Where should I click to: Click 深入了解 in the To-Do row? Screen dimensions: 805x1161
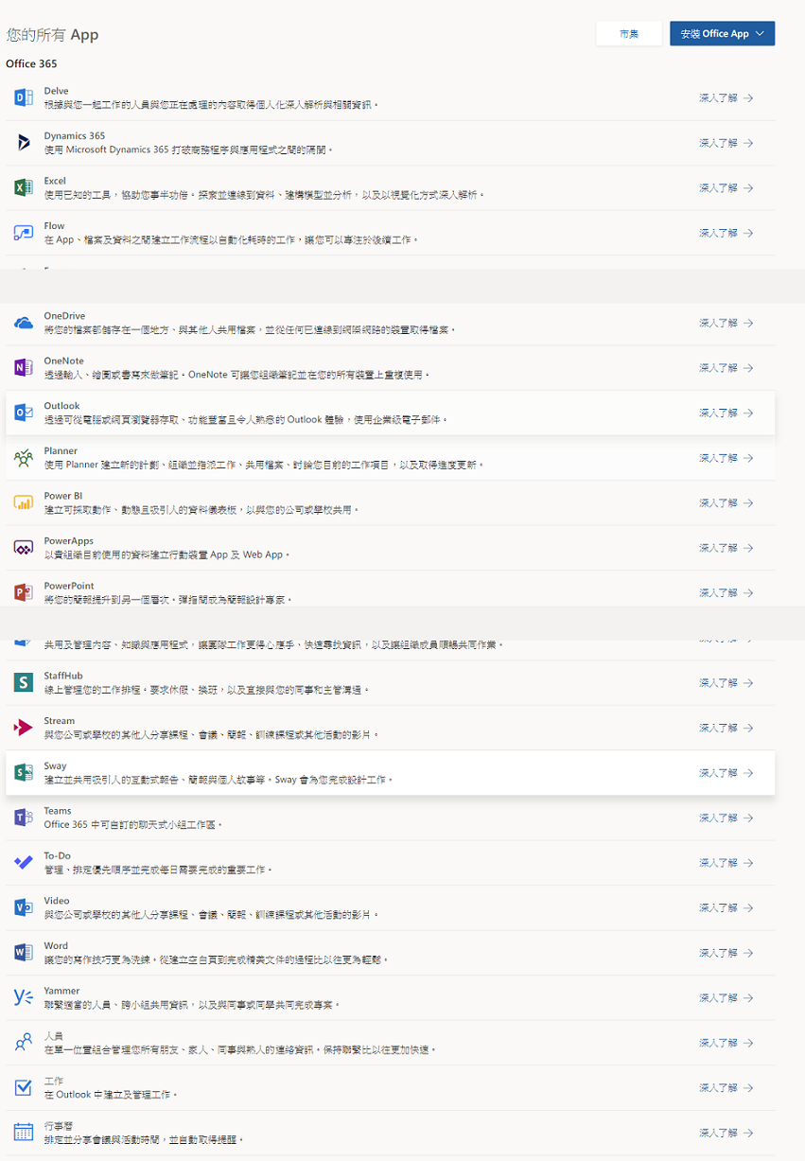pyautogui.click(x=726, y=863)
